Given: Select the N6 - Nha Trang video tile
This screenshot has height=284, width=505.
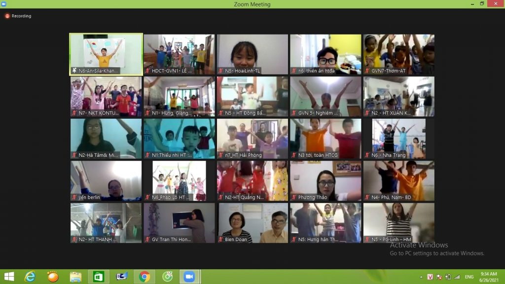Looking at the screenshot, I should tap(398, 139).
